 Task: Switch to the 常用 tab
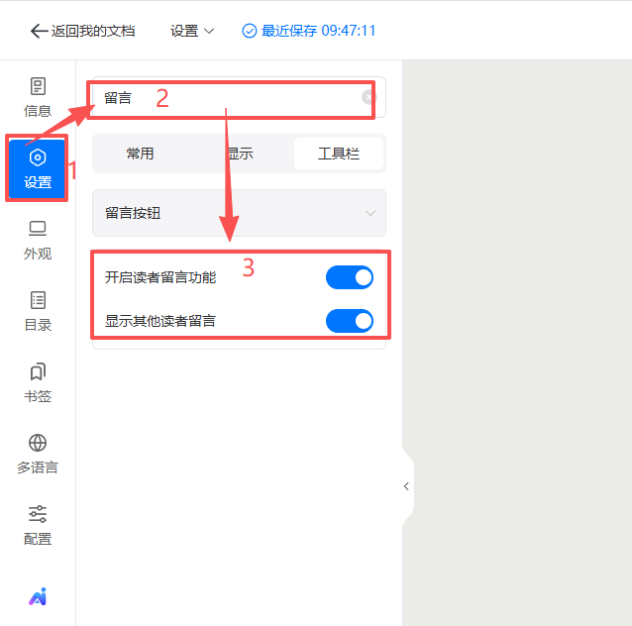(140, 154)
